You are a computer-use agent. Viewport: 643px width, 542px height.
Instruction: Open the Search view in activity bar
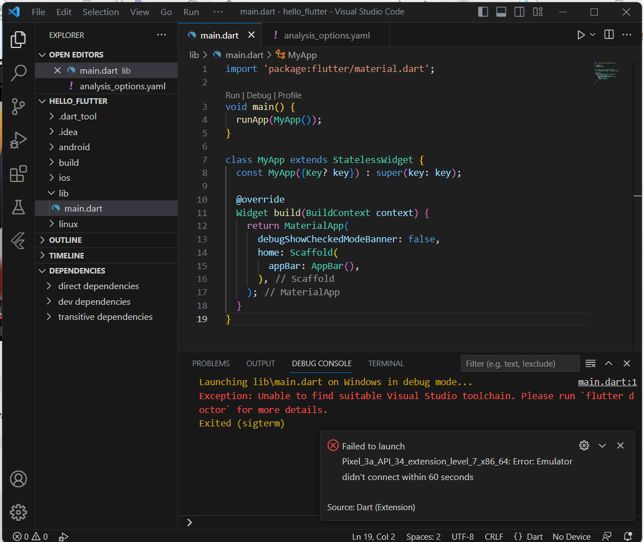(x=18, y=73)
